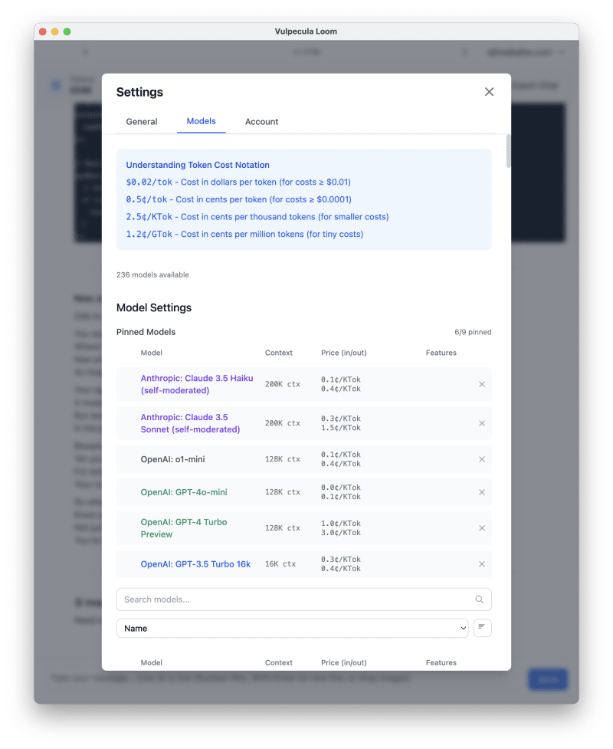Click the "1.5¢/KTok" output price
The height and width of the screenshot is (749, 613).
coord(341,428)
